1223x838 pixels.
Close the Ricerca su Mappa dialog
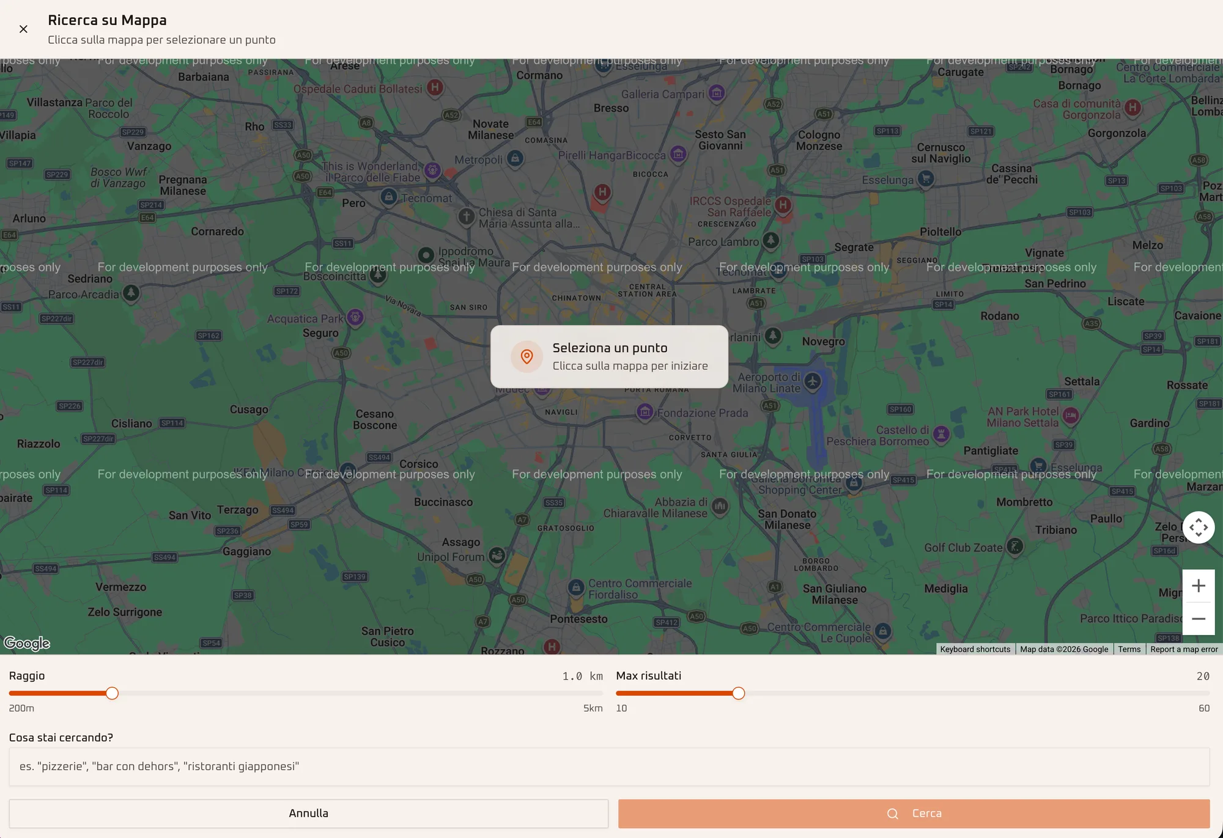click(23, 29)
